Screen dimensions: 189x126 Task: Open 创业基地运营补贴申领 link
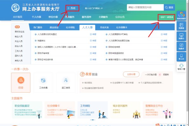pyautogui.click(x=94, y=88)
